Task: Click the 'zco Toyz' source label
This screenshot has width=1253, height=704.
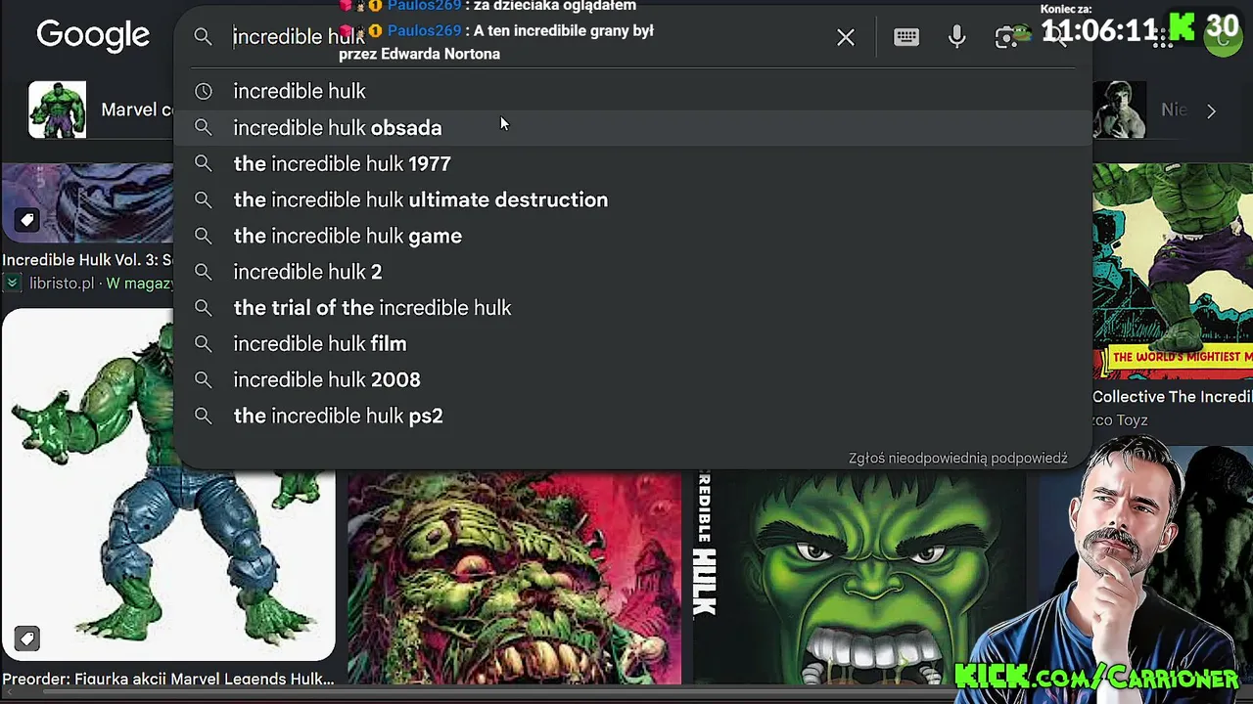Action: coord(1121,420)
